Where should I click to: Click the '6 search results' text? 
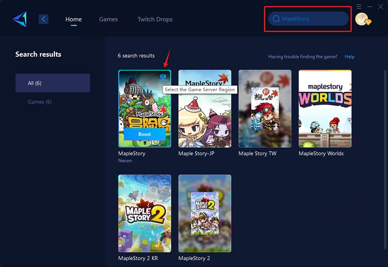click(x=136, y=55)
